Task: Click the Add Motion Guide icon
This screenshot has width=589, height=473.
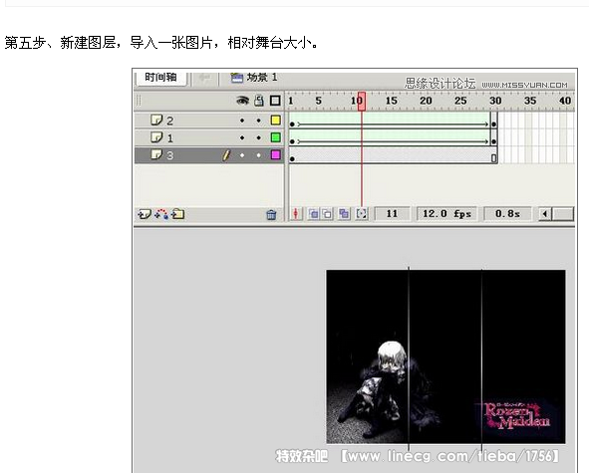Action: click(x=161, y=214)
